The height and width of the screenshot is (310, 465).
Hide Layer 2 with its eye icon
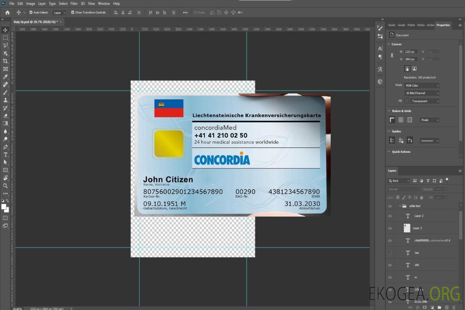coord(390,216)
